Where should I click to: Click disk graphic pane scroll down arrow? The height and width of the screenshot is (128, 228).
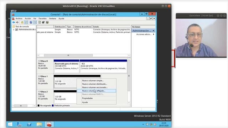[x=129, y=103]
